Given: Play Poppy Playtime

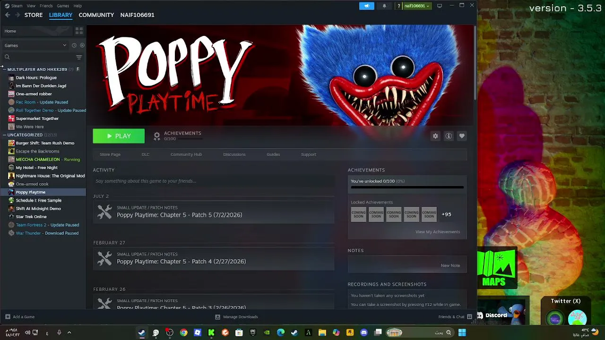Looking at the screenshot, I should click(119, 136).
